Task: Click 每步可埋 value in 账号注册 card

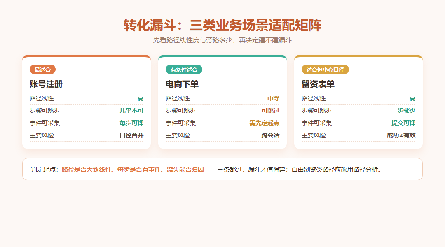Action: click(131, 123)
